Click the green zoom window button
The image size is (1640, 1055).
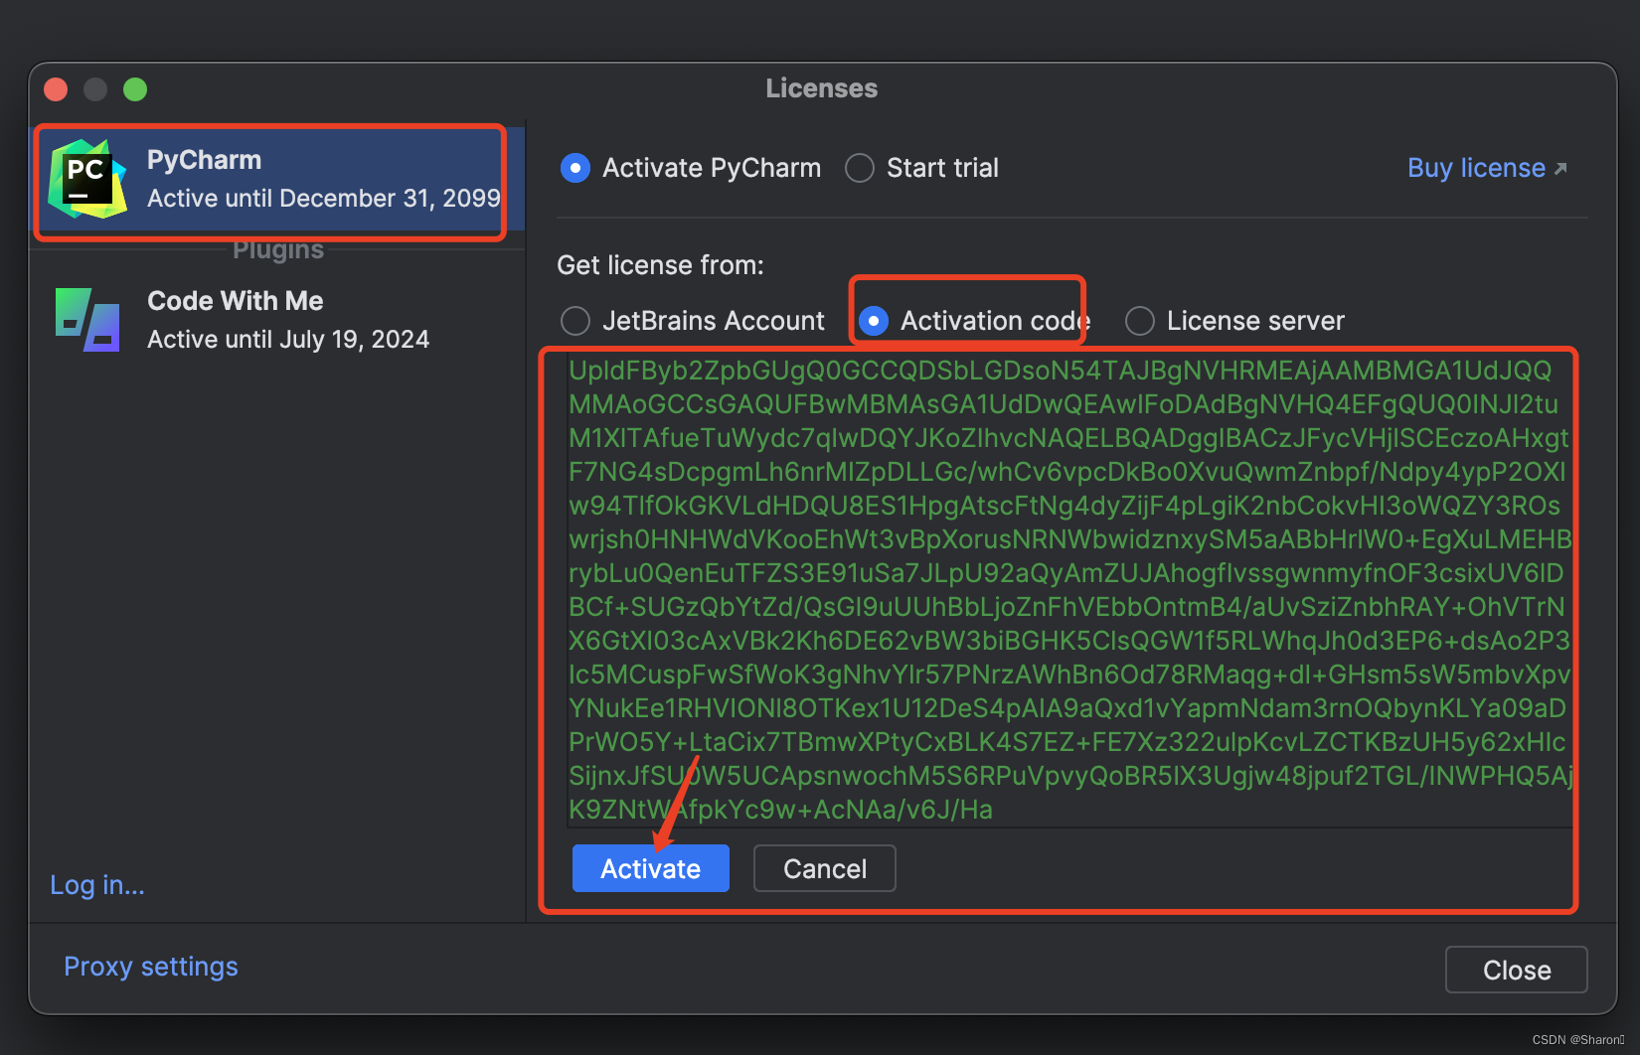135,89
